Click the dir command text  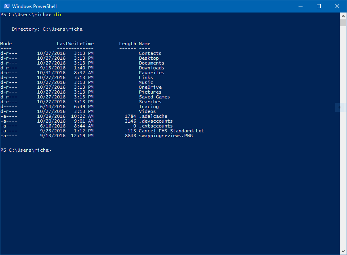(58, 14)
